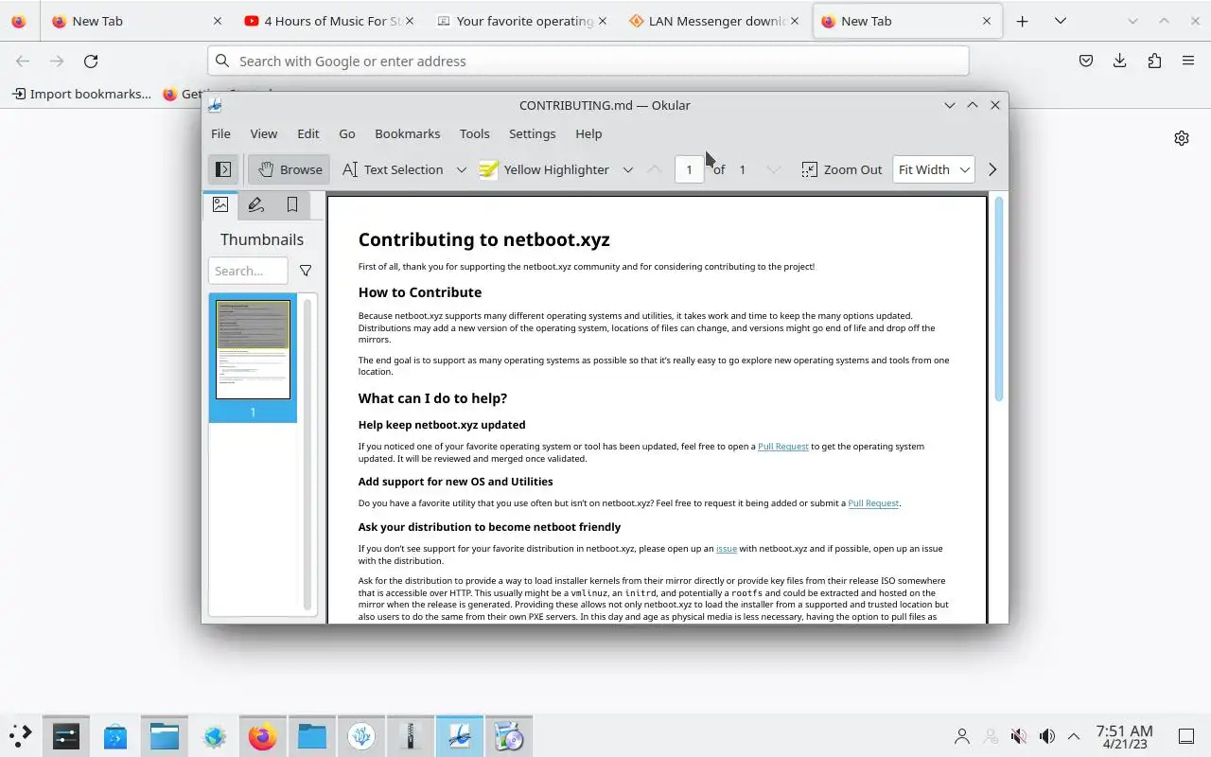List all Firefox tabs dropdown
Image resolution: width=1211 pixels, height=757 pixels.
[x=1061, y=21]
